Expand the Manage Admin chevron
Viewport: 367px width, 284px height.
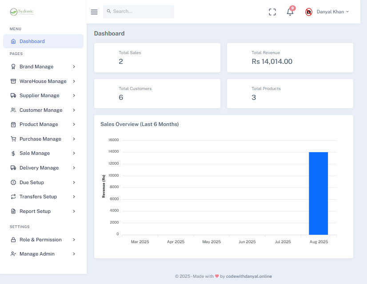pyautogui.click(x=74, y=254)
